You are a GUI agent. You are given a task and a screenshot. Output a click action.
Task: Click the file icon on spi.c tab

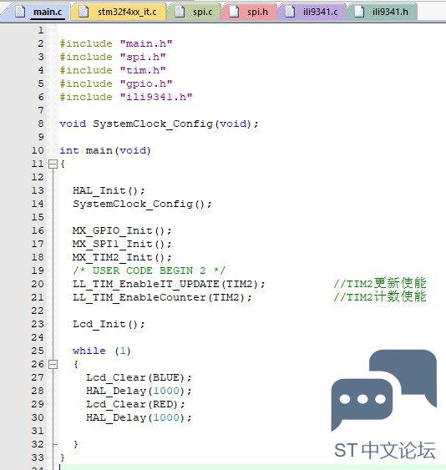point(180,12)
